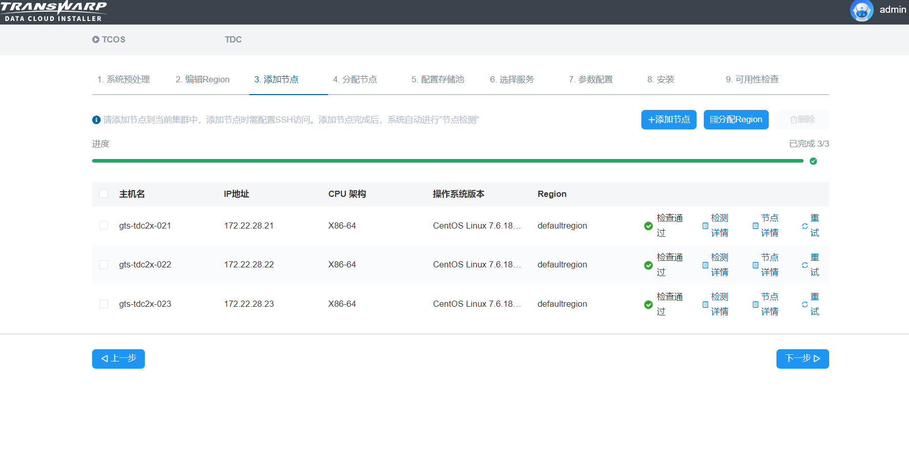Viewport: 909px width, 453px height.
Task: Click the CPU 架构 column header
Action: [347, 194]
